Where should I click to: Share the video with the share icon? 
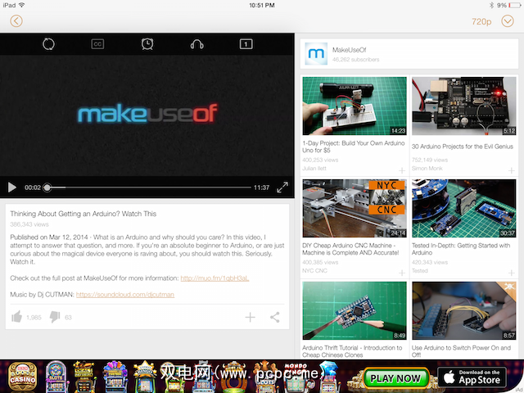[x=275, y=317]
